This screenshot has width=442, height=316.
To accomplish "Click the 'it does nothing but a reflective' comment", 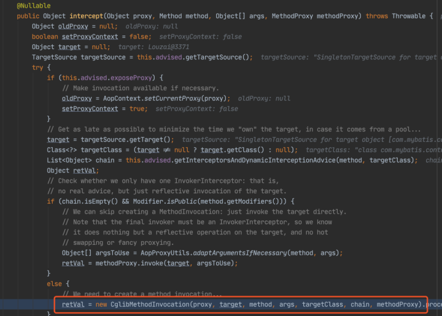I will tap(195, 233).
